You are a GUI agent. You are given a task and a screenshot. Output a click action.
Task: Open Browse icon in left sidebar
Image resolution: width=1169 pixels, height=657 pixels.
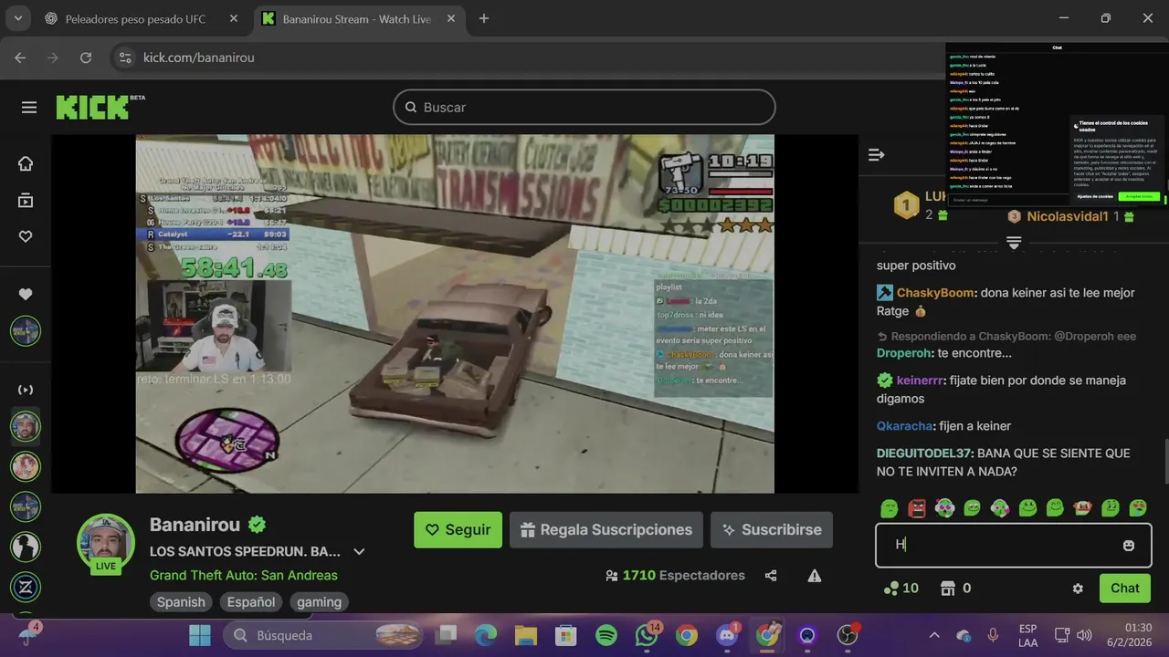[26, 200]
